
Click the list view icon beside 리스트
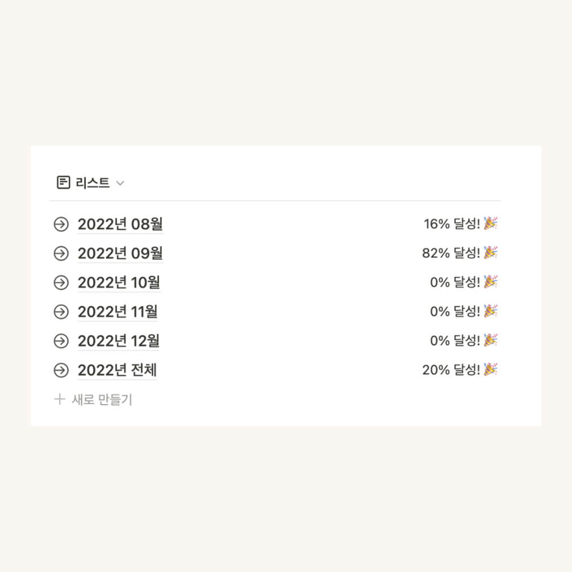pyautogui.click(x=64, y=183)
